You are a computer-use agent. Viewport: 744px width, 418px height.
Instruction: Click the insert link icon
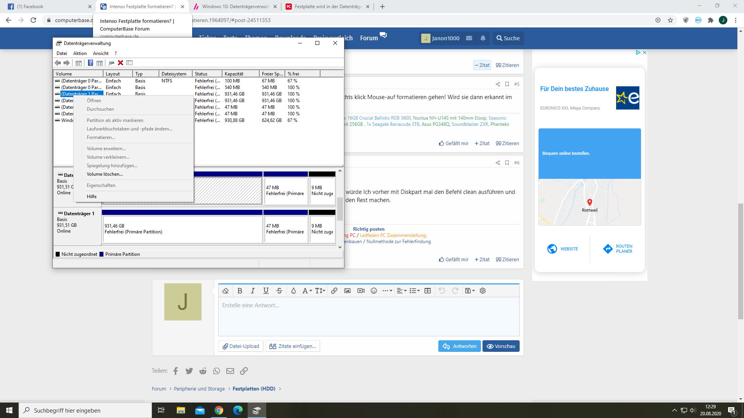[x=334, y=291]
